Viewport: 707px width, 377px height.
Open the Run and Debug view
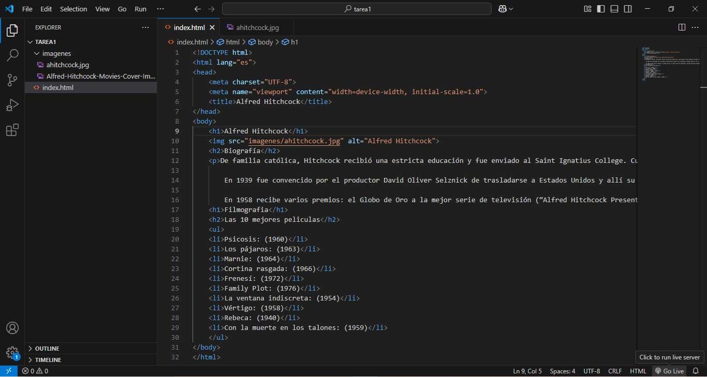[x=12, y=105]
